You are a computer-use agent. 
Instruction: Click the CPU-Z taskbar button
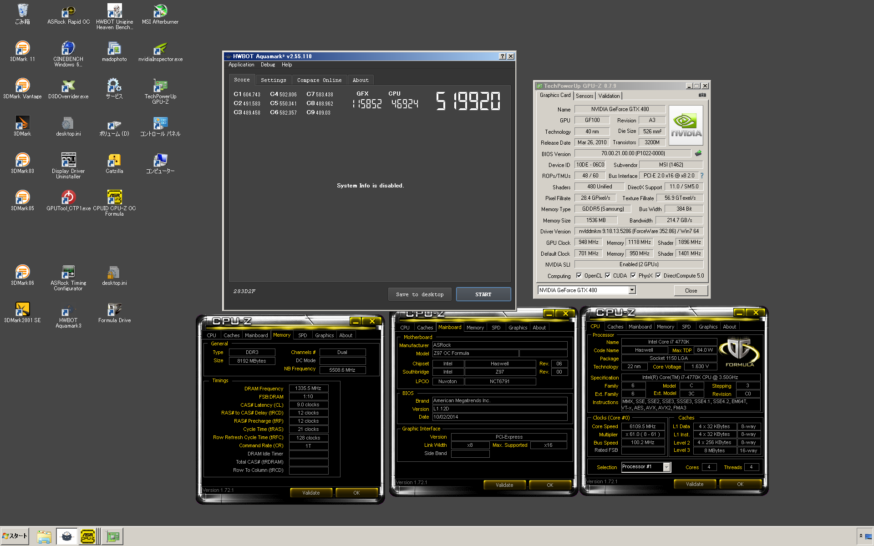tap(88, 536)
